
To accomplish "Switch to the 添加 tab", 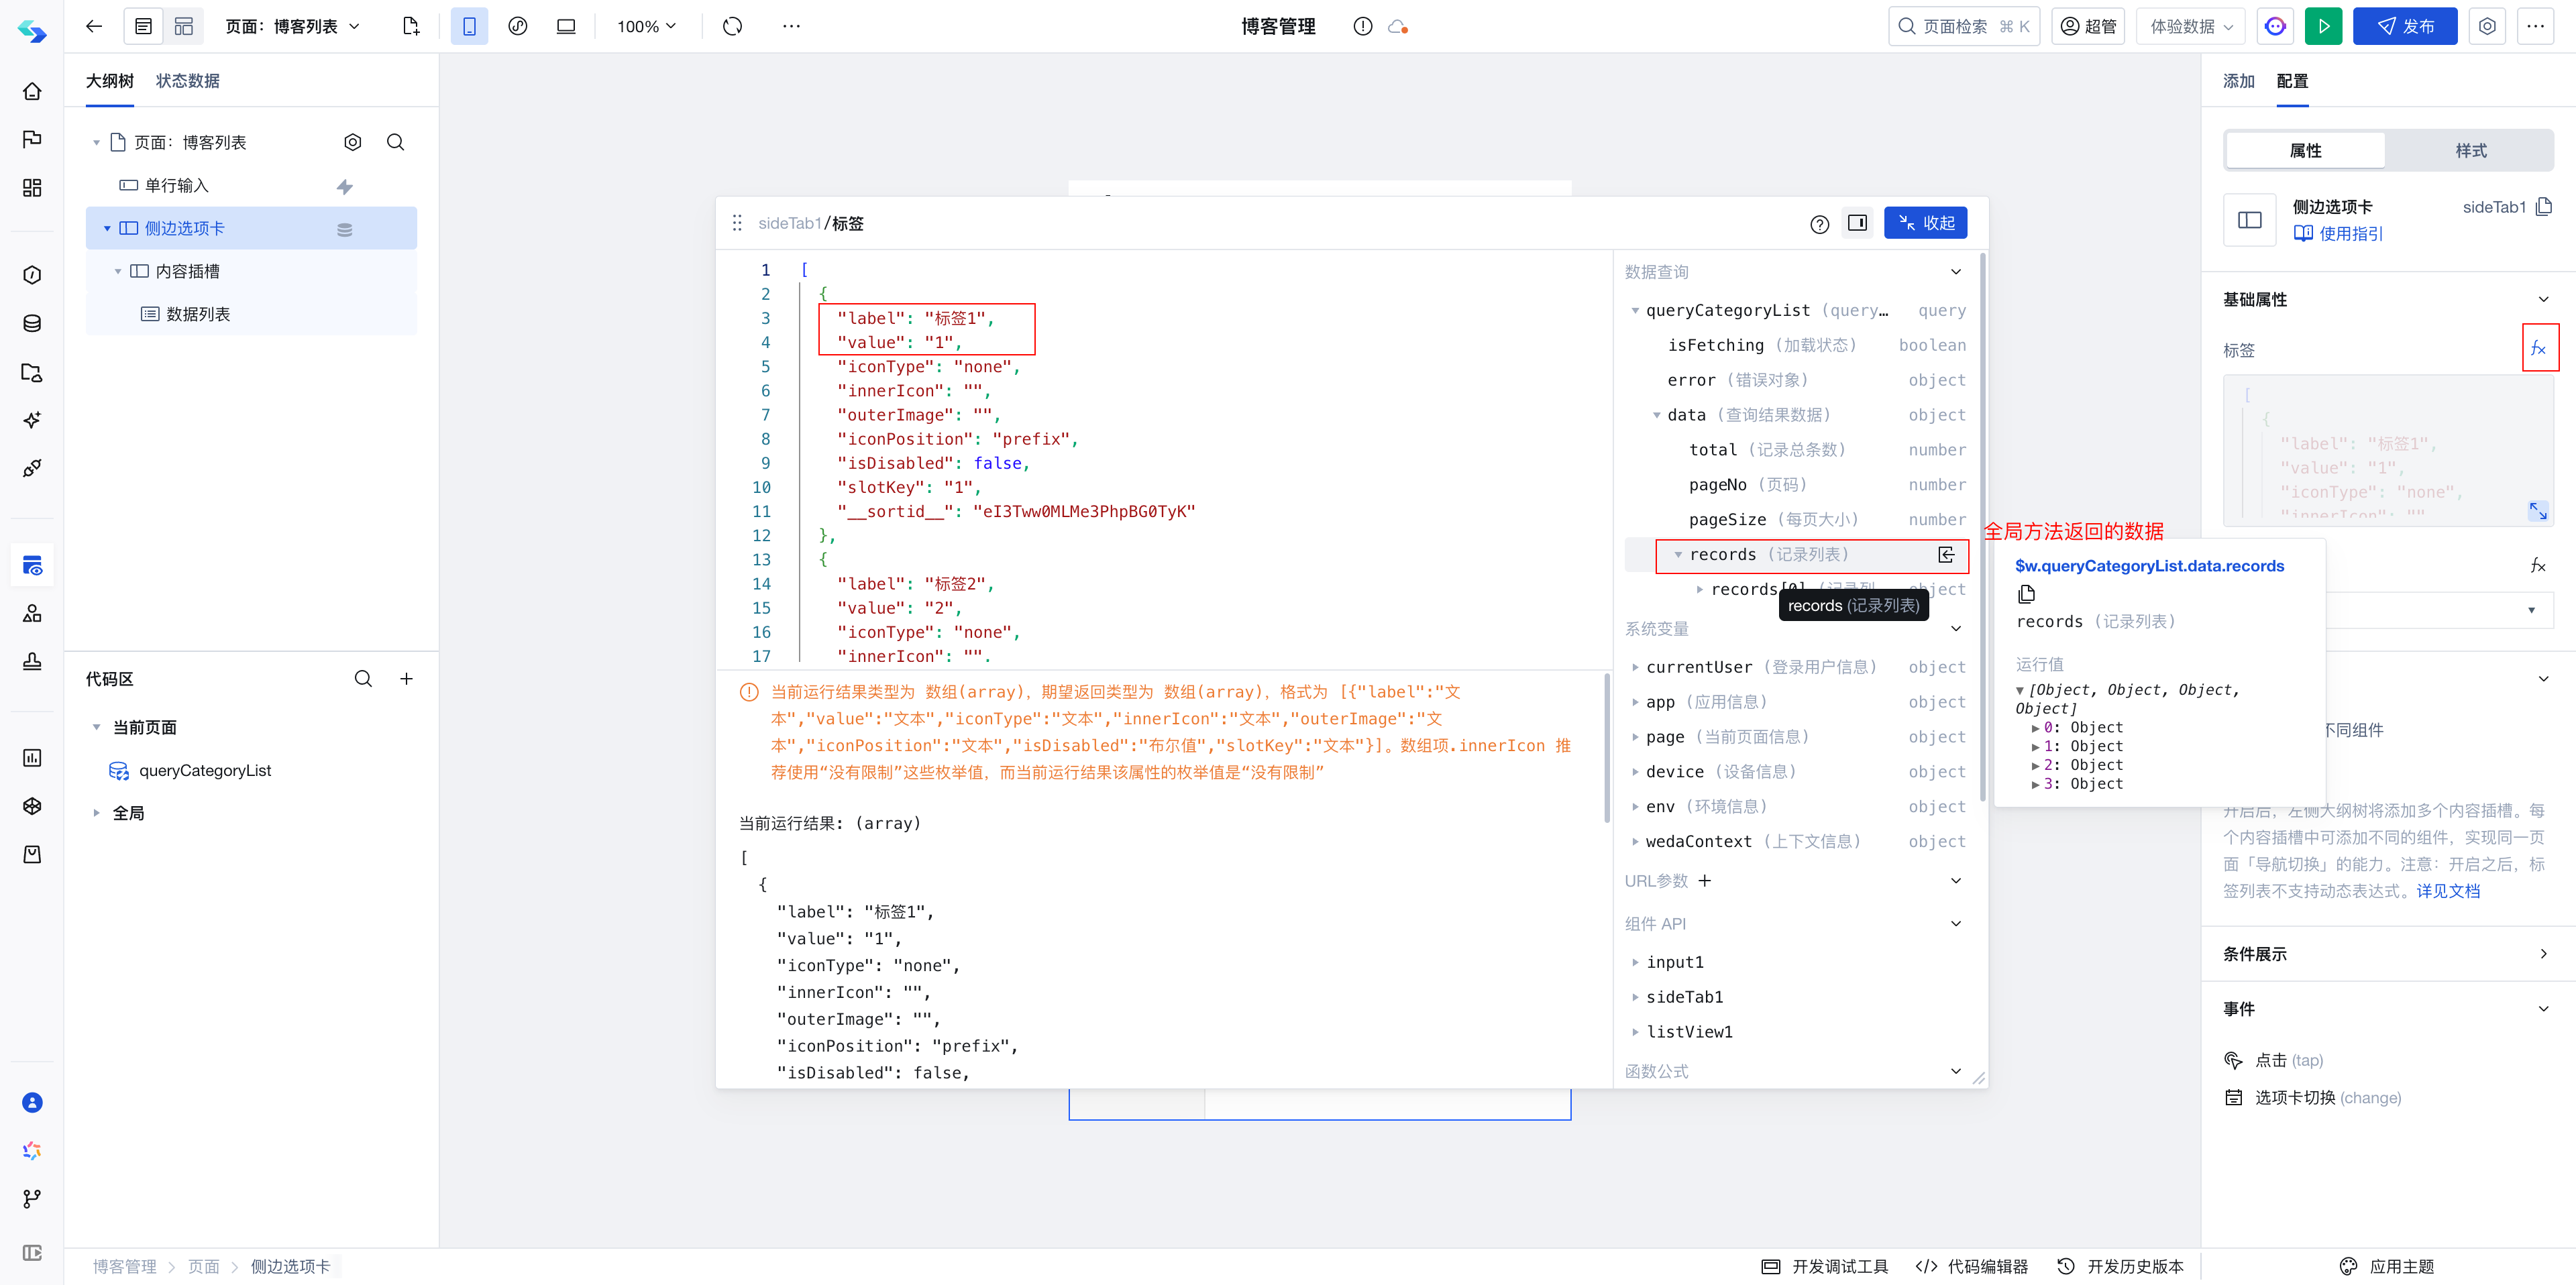I will pyautogui.click(x=2238, y=81).
